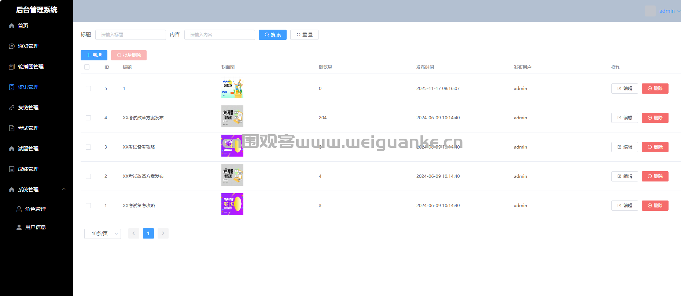Go to 试题管理 menu item
Screen dimensions: 681x296
tap(28, 149)
